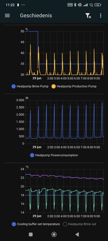Toggle Cooling buffer set temperature series
Viewport: 108px width, 241px height.
coord(36,224)
